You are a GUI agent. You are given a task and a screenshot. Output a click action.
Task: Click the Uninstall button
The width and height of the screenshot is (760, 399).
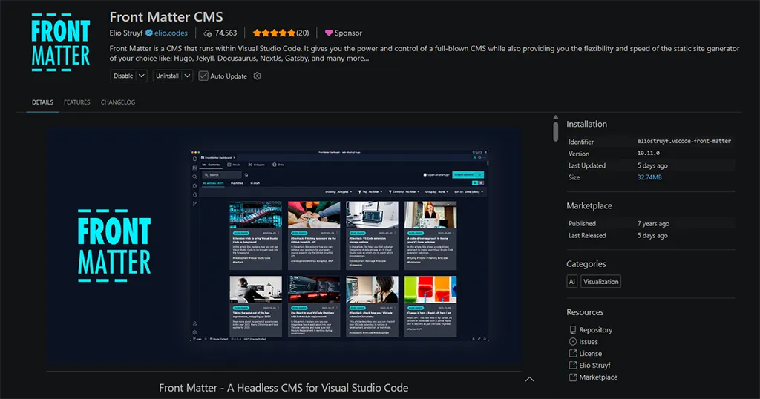click(x=167, y=76)
